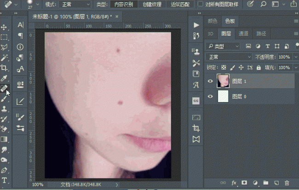This screenshot has height=190, width=299.
Task: Select the 近似匹配 type button
Action: point(180,4)
